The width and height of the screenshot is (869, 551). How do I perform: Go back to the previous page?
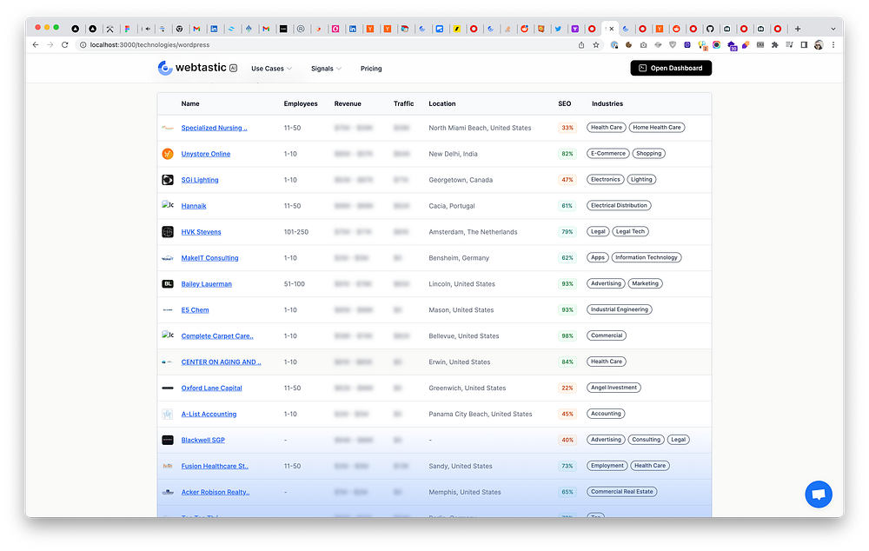pos(36,45)
